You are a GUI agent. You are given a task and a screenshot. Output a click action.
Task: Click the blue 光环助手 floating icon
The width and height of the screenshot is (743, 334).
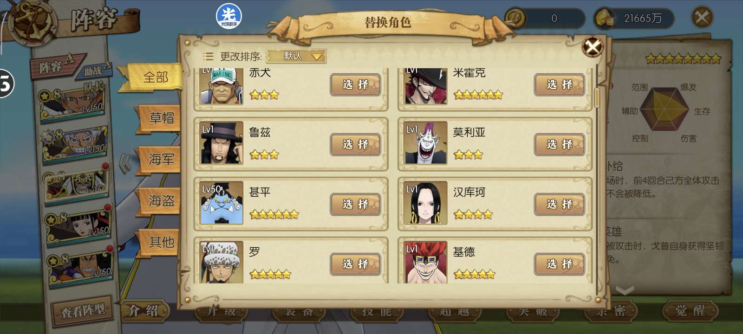click(x=229, y=16)
